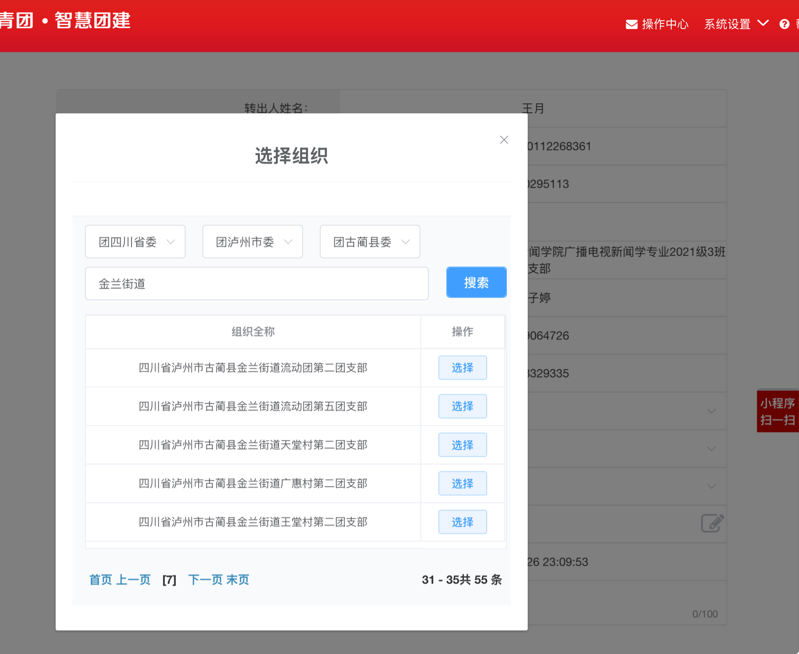Go to 下一页 next page
This screenshot has height=654, width=799.
(x=205, y=580)
